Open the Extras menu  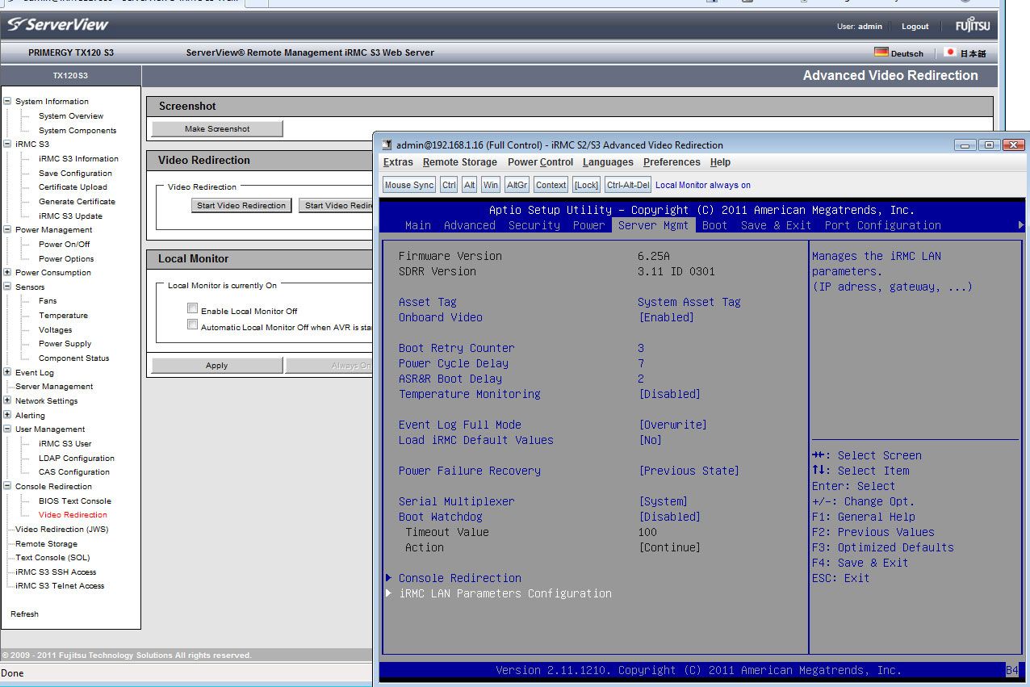pyautogui.click(x=398, y=162)
